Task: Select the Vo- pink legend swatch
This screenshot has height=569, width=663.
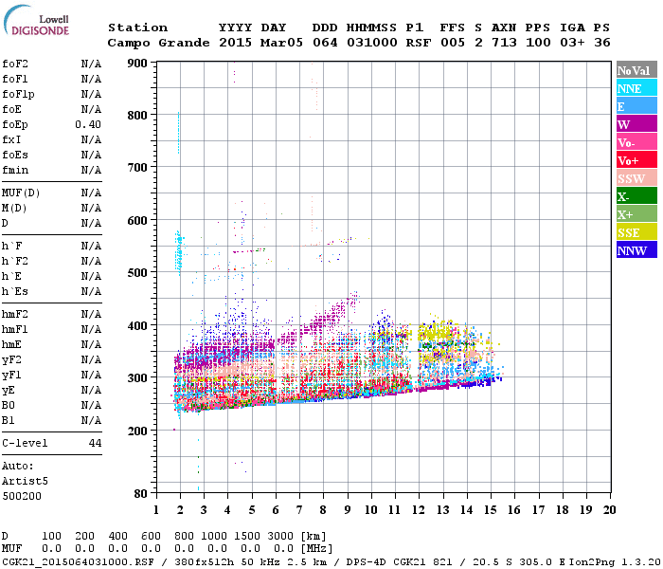Action: click(x=636, y=142)
